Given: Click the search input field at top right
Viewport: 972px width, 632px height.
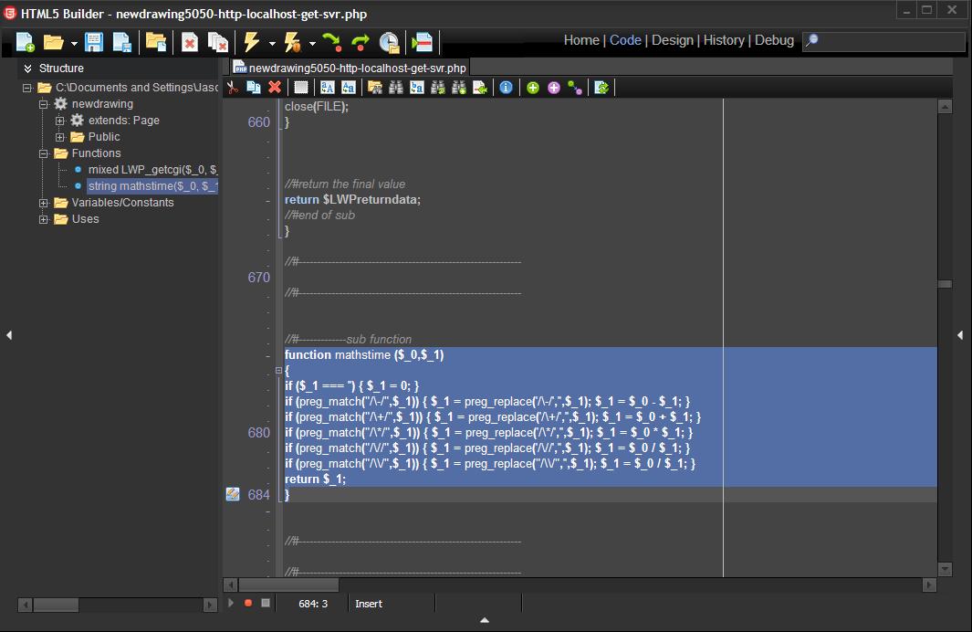Looking at the screenshot, I should [x=884, y=41].
